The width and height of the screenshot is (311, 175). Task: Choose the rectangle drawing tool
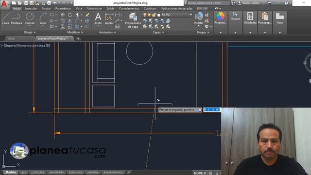[52, 15]
